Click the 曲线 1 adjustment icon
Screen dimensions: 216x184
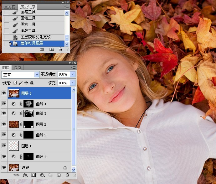point(13,156)
